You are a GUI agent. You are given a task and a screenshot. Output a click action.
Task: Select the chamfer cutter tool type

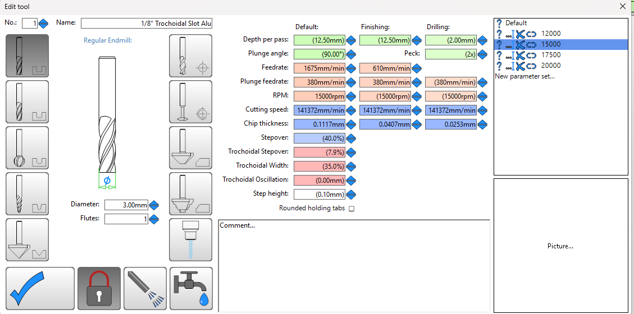pyautogui.click(x=190, y=147)
